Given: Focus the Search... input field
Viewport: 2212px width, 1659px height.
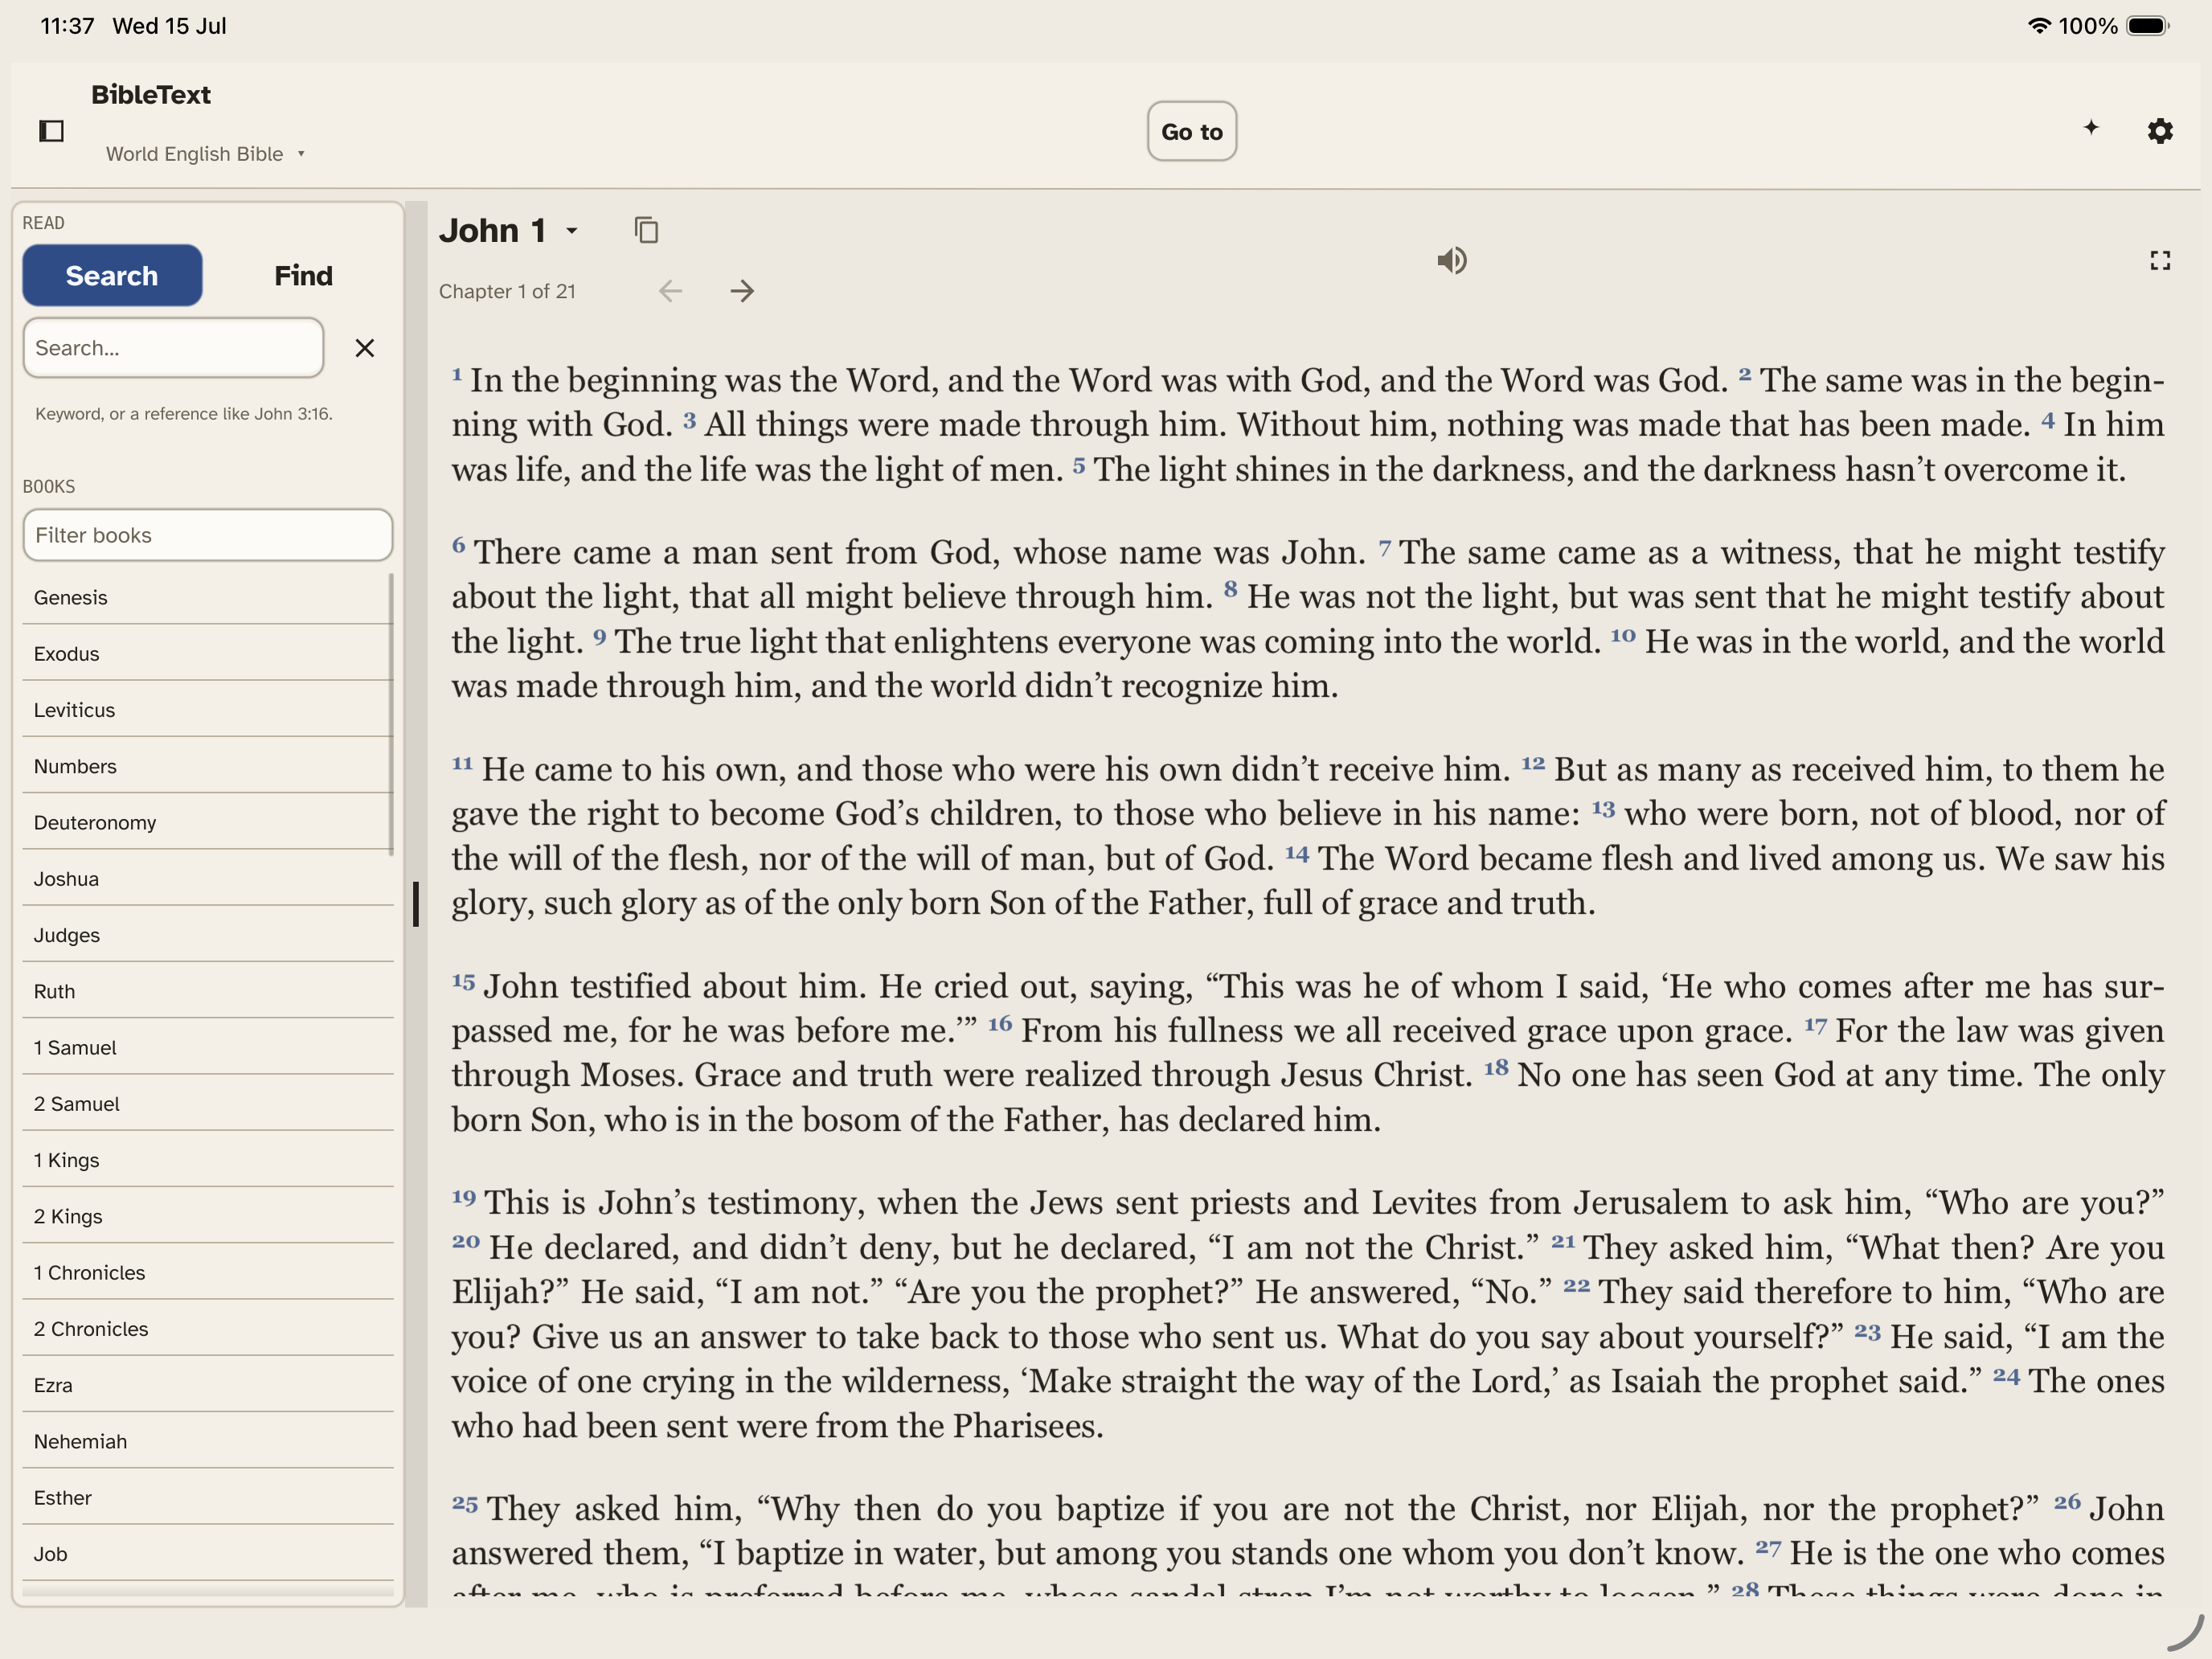Looking at the screenshot, I should 173,348.
